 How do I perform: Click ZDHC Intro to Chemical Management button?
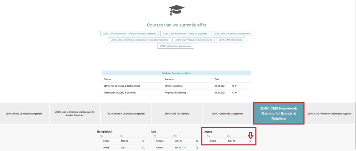[x=232, y=33]
